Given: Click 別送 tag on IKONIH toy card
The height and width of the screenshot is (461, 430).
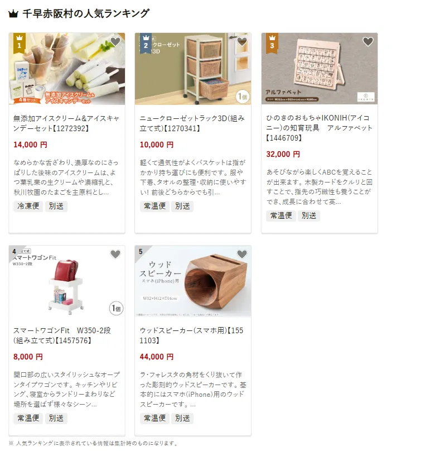Looking at the screenshot, I should (x=309, y=215).
